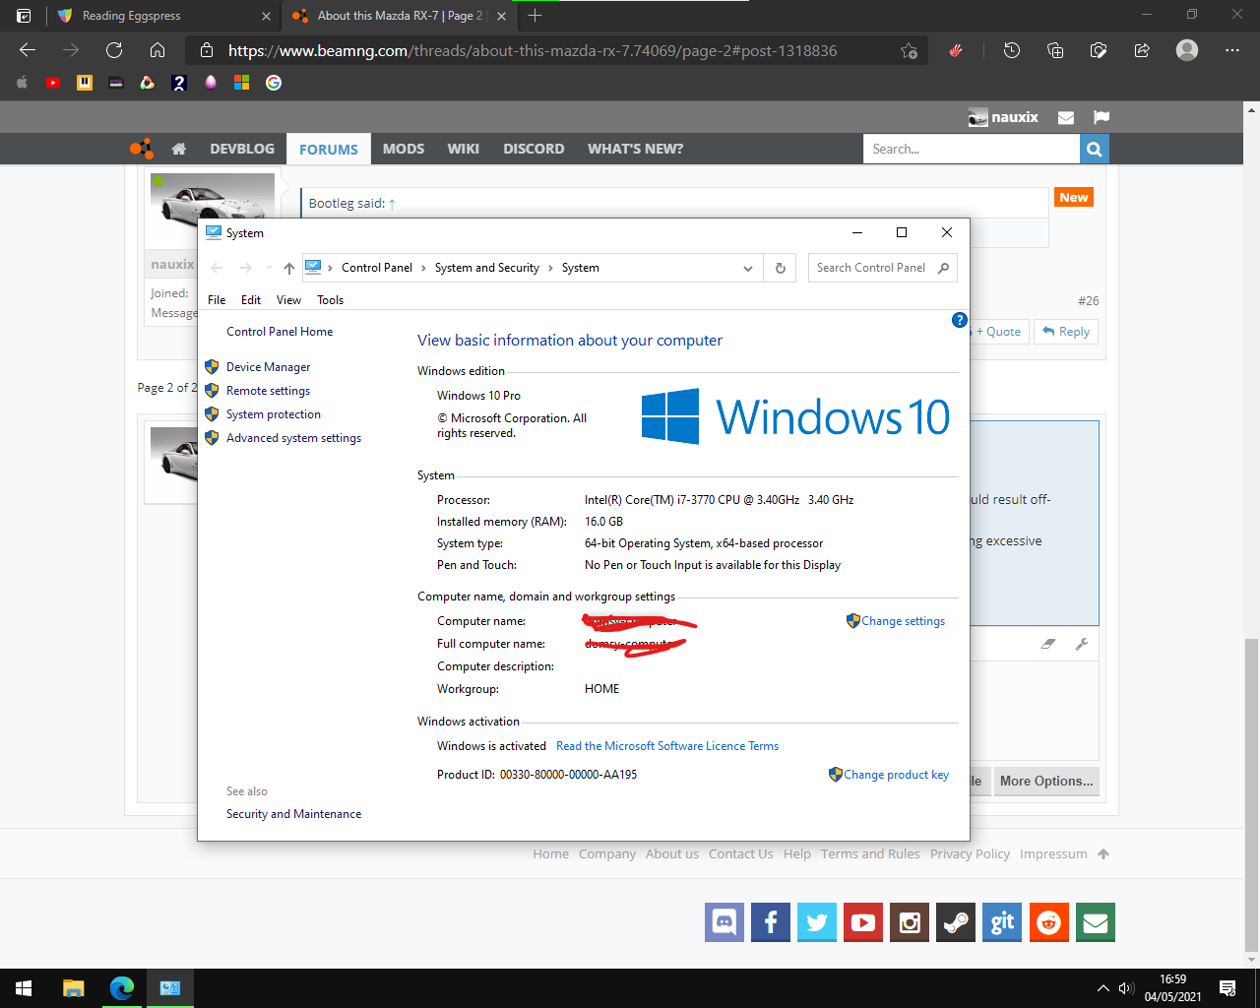Open File Explorer from taskbar
Viewport: 1260px width, 1008px height.
tap(74, 988)
